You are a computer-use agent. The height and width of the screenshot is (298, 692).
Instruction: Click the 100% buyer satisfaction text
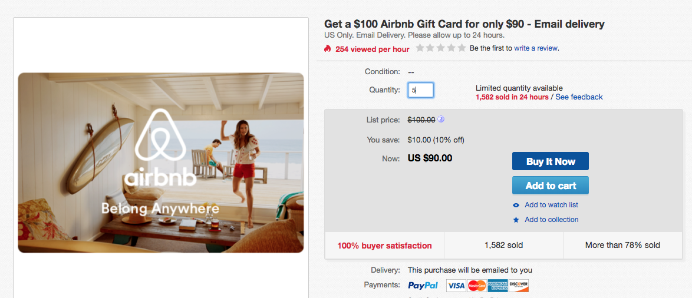click(384, 246)
